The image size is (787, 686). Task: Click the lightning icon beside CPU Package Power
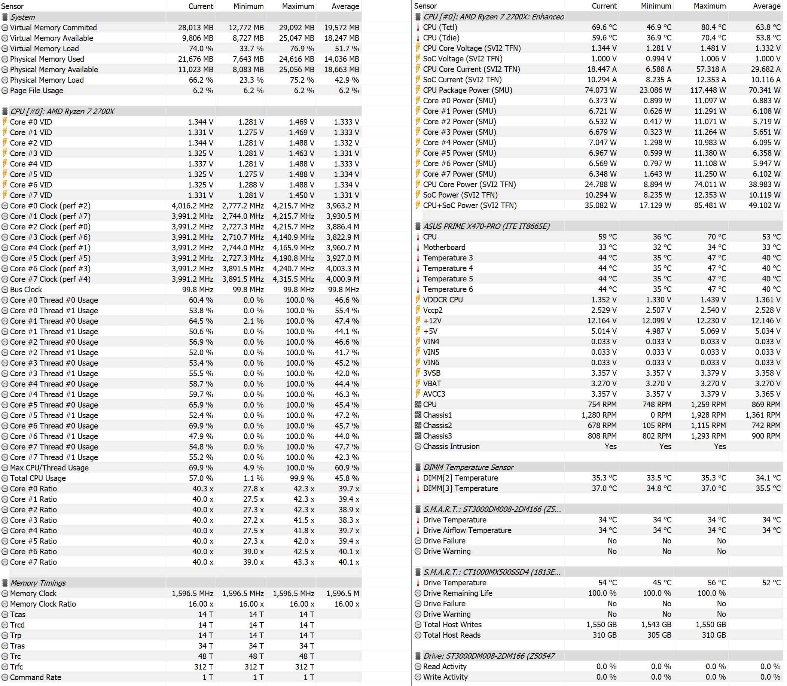(x=418, y=90)
